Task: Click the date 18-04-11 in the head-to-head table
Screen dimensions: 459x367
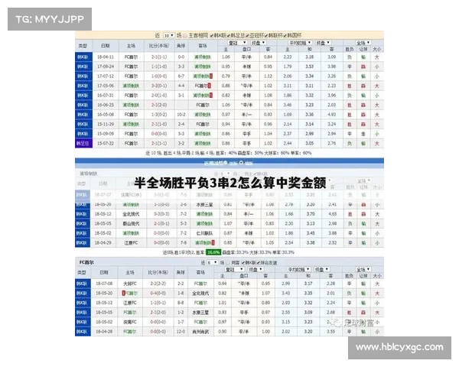Action: point(106,57)
